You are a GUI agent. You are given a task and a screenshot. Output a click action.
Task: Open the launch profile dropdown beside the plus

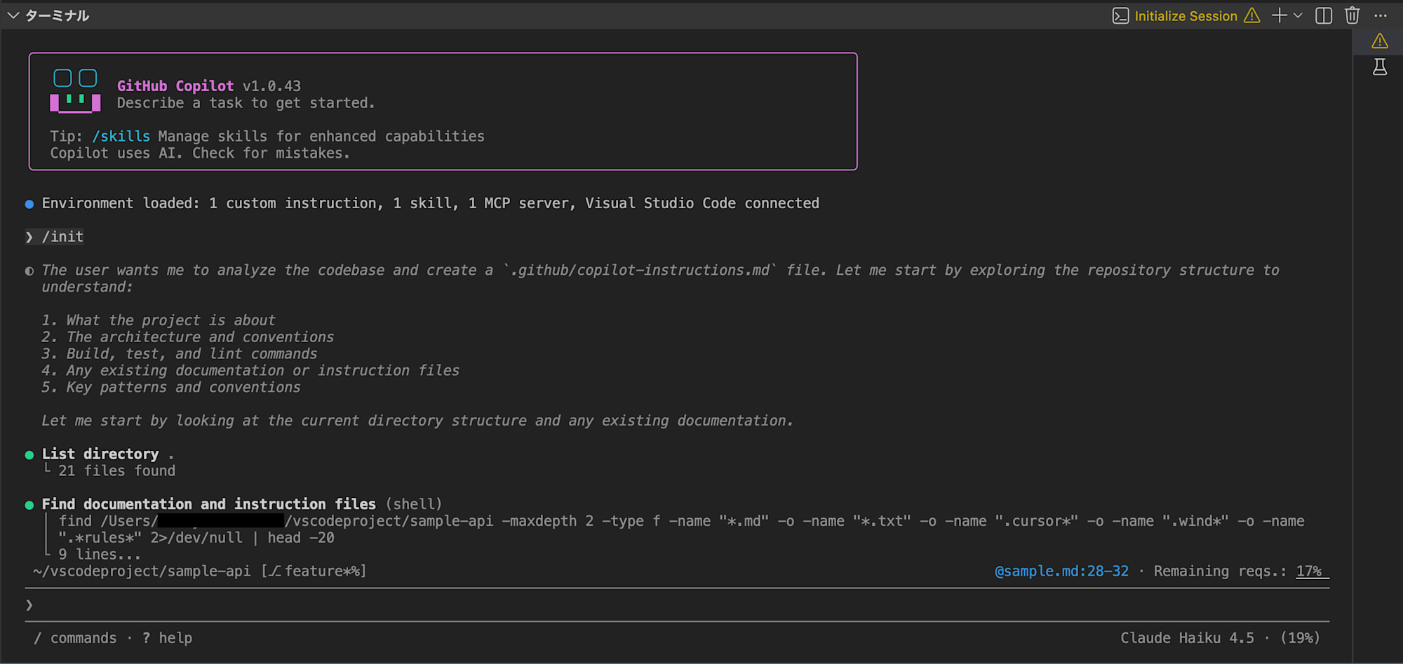click(x=1298, y=15)
